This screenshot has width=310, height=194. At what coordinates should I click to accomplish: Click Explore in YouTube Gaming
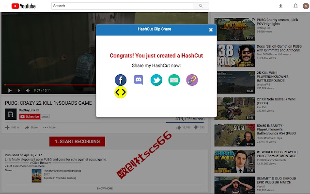[60, 178]
